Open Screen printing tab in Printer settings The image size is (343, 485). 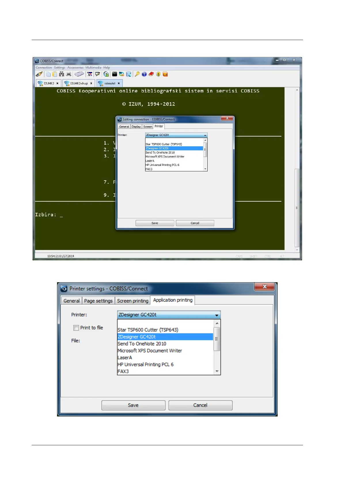pyautogui.click(x=132, y=301)
